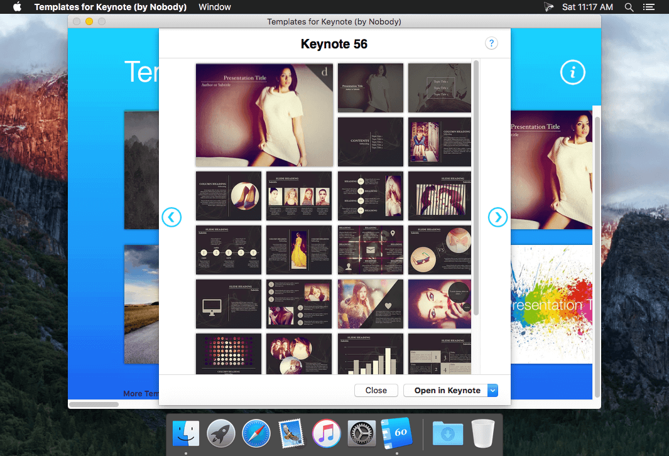Screen dimensions: 669x456
Task: Open Notification Center in the menu bar
Action: tap(649, 7)
